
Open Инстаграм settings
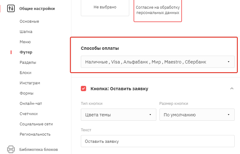30,83
